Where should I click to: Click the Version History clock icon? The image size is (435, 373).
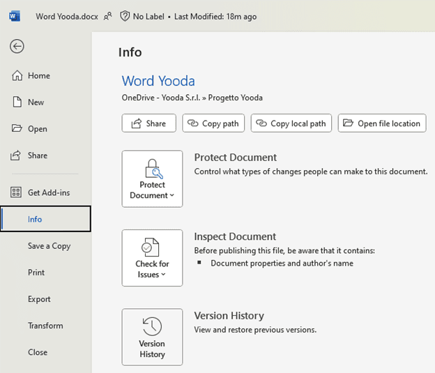click(152, 326)
